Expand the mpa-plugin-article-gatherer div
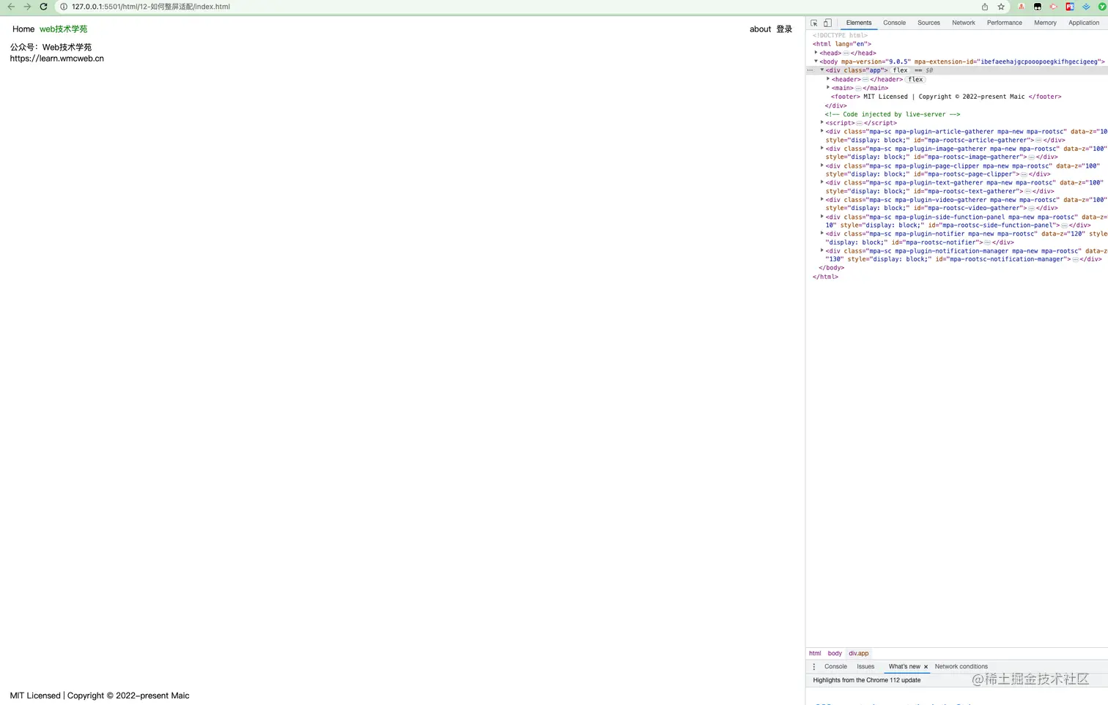Image resolution: width=1108 pixels, height=705 pixels. pos(821,131)
